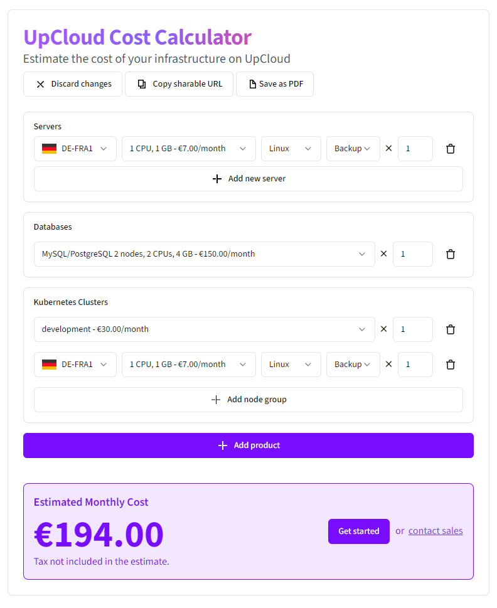Expand the server plan dropdown showing €7.00/month
Viewport: 497px width, 608px height.
(x=189, y=149)
